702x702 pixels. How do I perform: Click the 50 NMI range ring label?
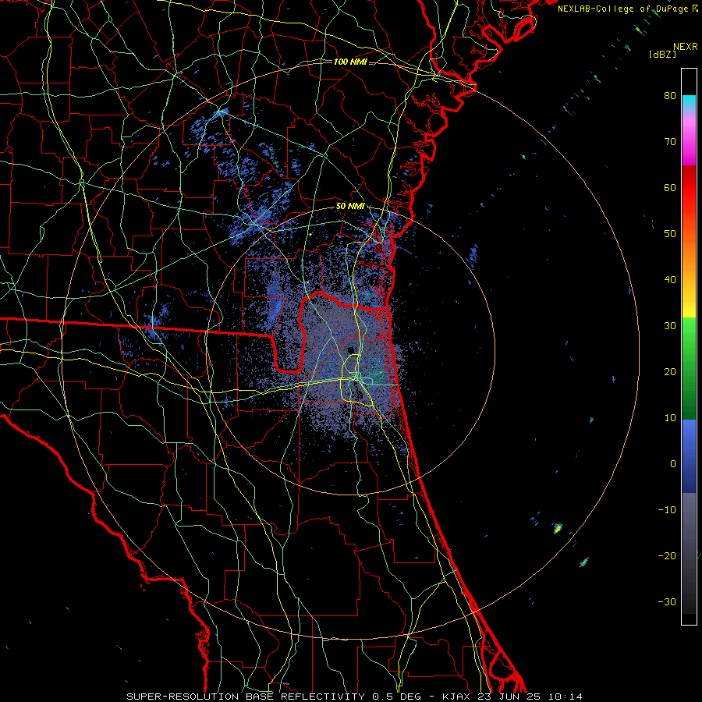350,207
